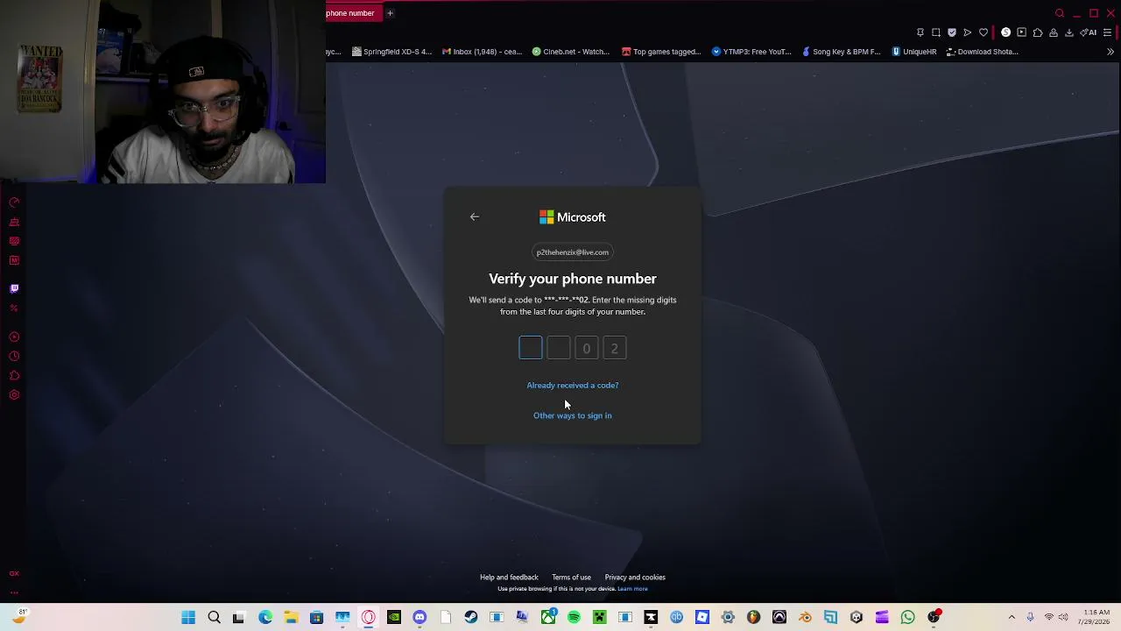The width and height of the screenshot is (1121, 631).
Task: Click the browser search icon in title bar
Action: click(1060, 13)
